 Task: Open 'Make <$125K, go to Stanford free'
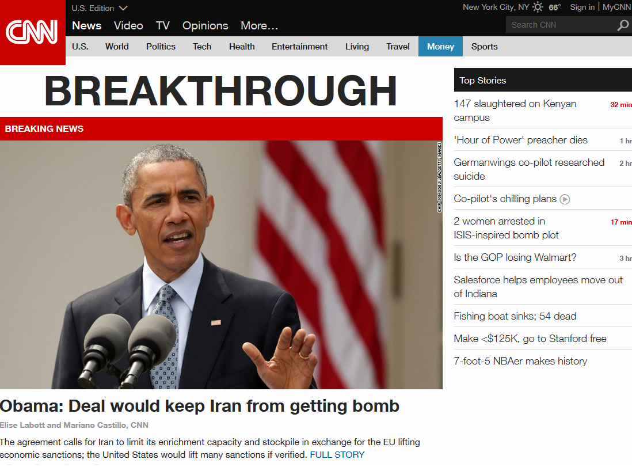tap(530, 339)
